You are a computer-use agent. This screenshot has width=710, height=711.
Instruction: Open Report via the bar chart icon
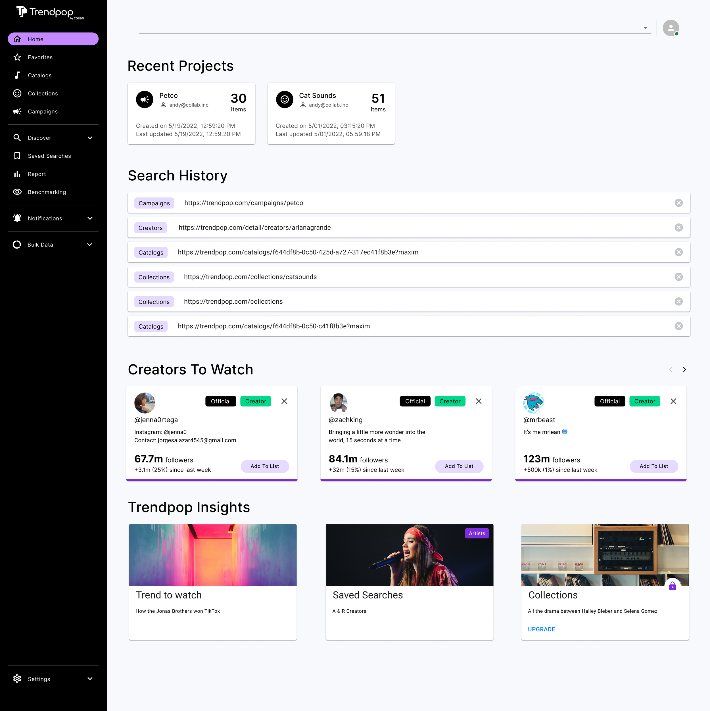click(17, 174)
